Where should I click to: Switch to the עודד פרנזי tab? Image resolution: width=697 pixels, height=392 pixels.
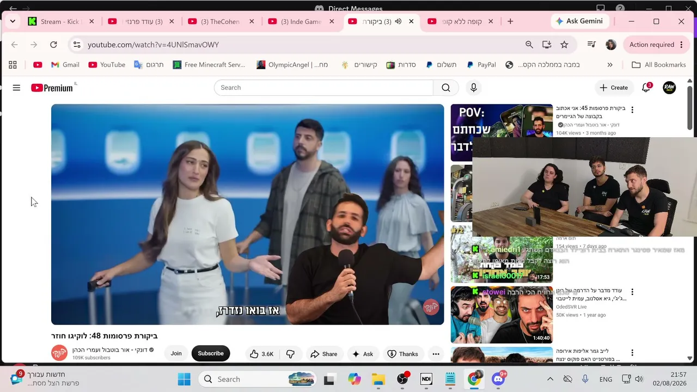tap(142, 22)
